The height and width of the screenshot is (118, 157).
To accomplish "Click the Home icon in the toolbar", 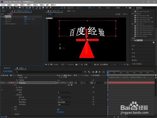I will 3,8.
